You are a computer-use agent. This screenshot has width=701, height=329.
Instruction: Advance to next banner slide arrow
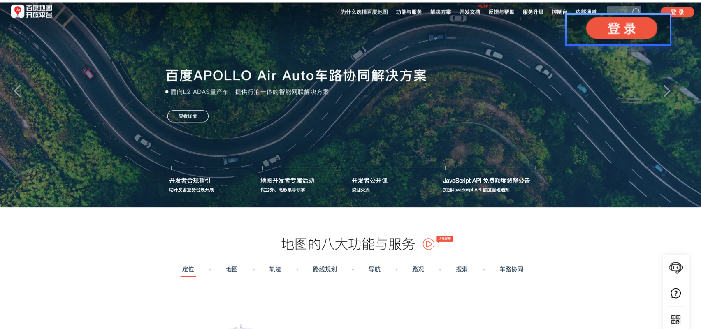click(667, 91)
